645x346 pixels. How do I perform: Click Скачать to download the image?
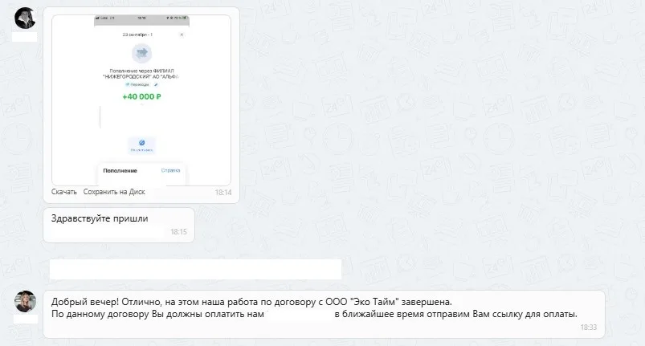pos(63,192)
